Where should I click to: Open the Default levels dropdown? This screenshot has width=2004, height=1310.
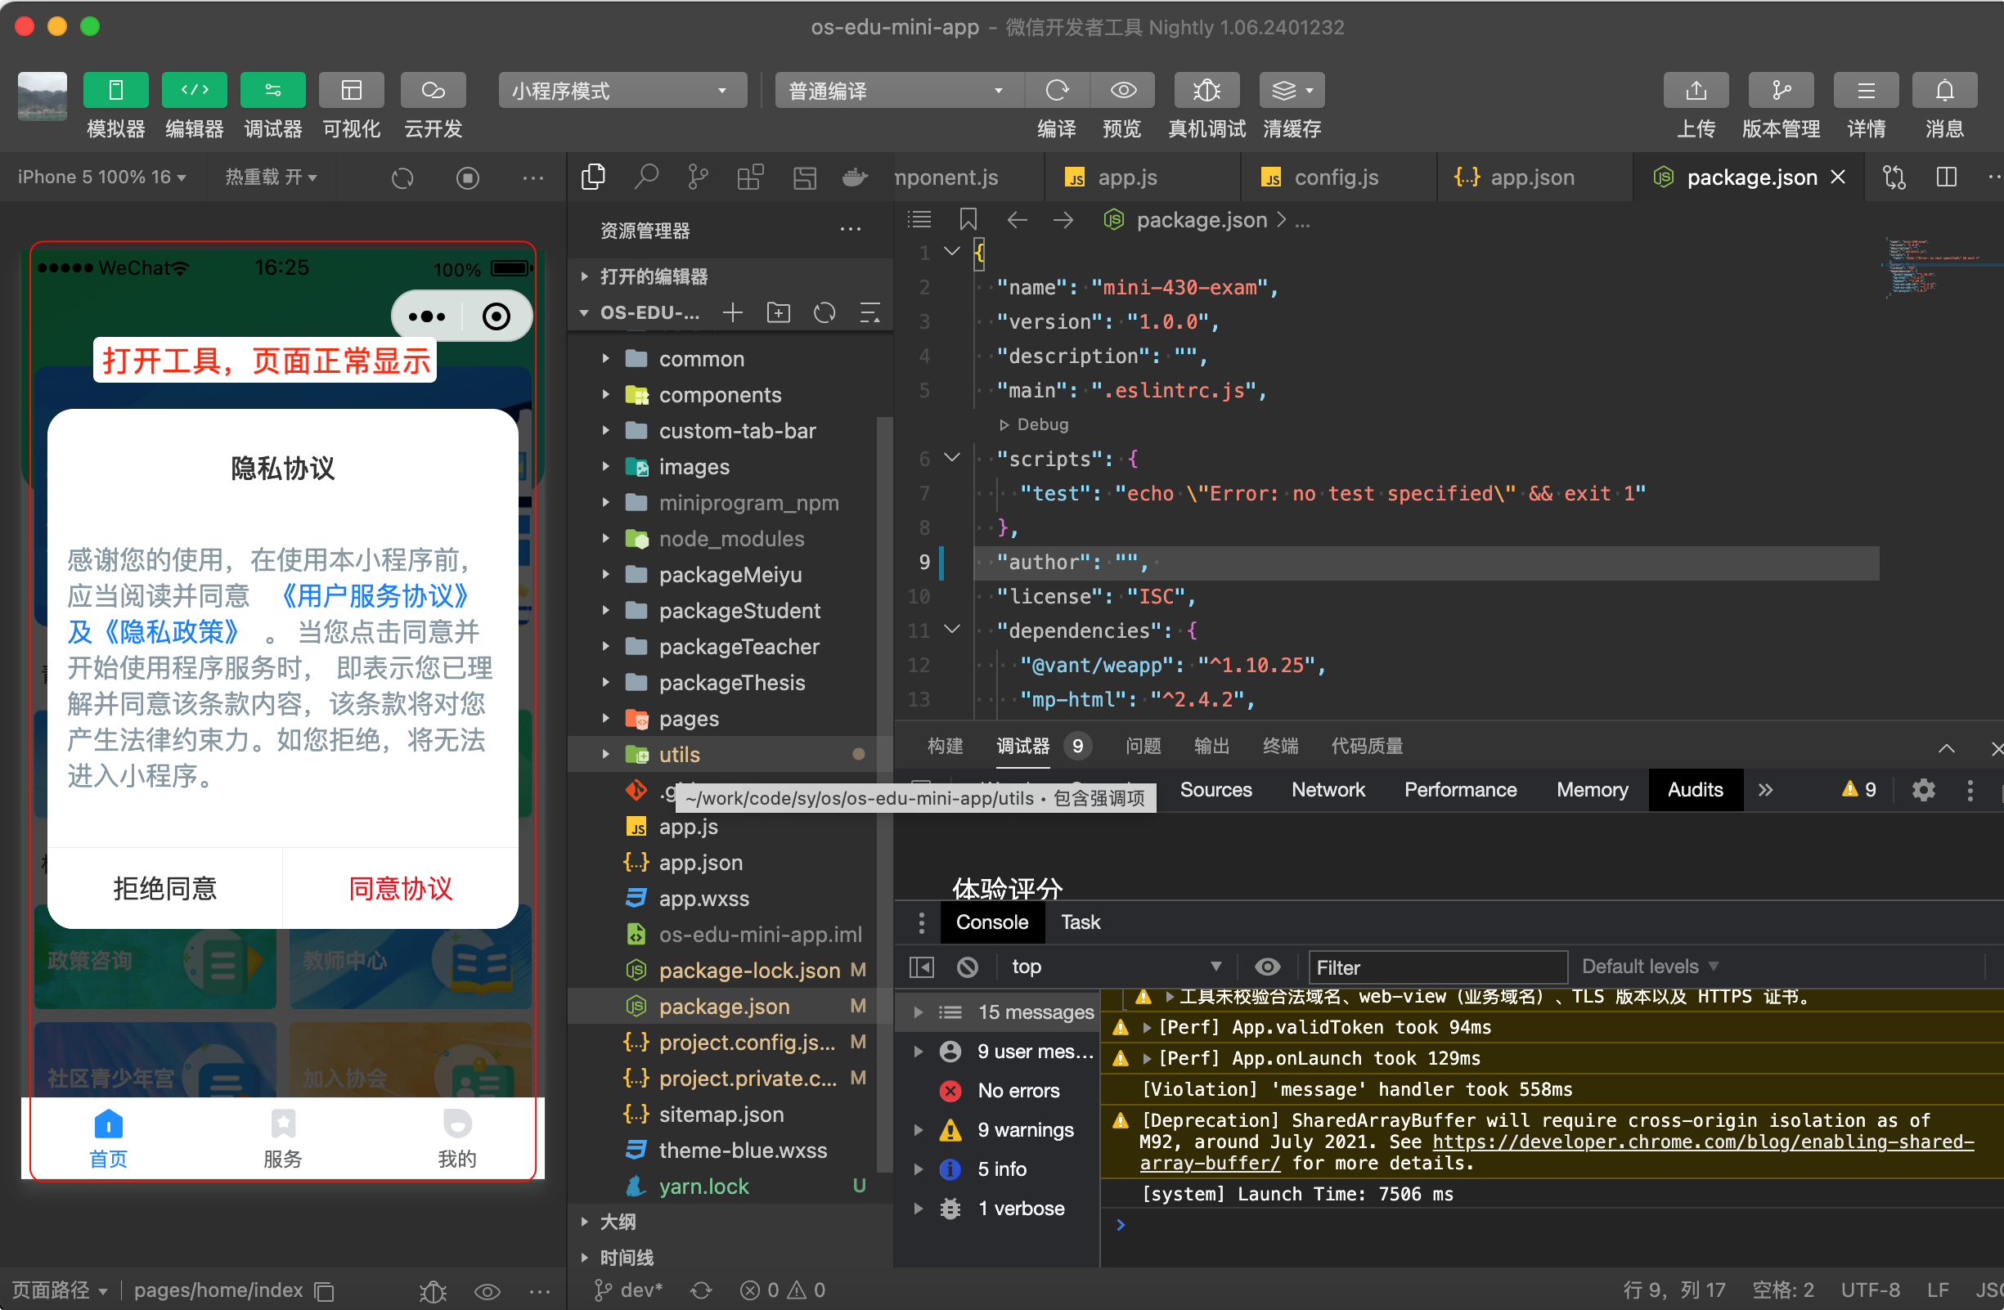point(1648,967)
